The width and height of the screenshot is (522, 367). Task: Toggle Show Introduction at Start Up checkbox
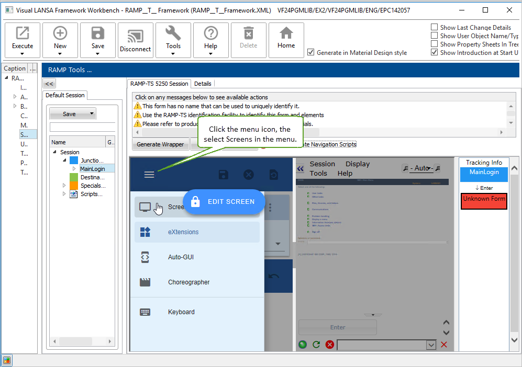click(435, 53)
